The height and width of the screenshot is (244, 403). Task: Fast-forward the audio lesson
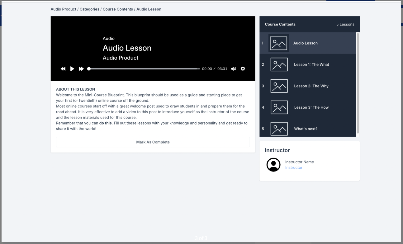(81, 69)
